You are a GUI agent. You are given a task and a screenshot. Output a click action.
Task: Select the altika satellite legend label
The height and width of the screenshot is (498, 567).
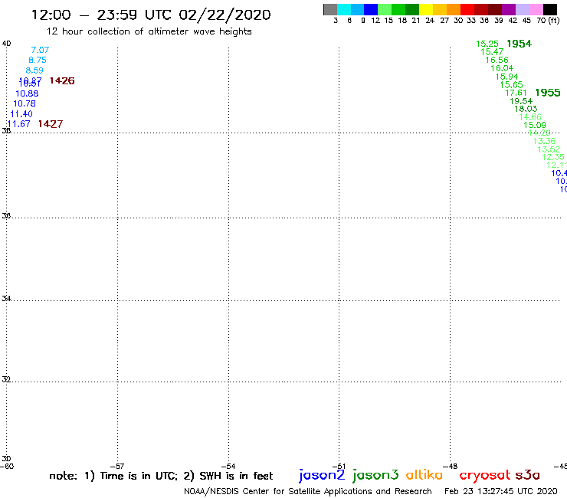[x=424, y=474]
